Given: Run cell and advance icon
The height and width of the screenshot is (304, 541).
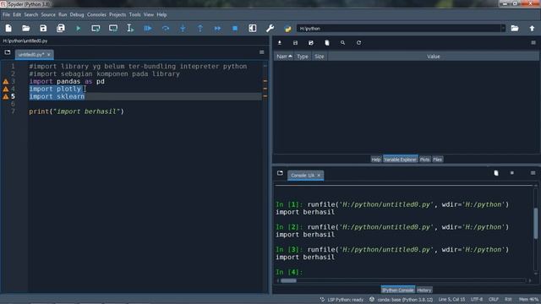Looking at the screenshot, I should click(113, 28).
